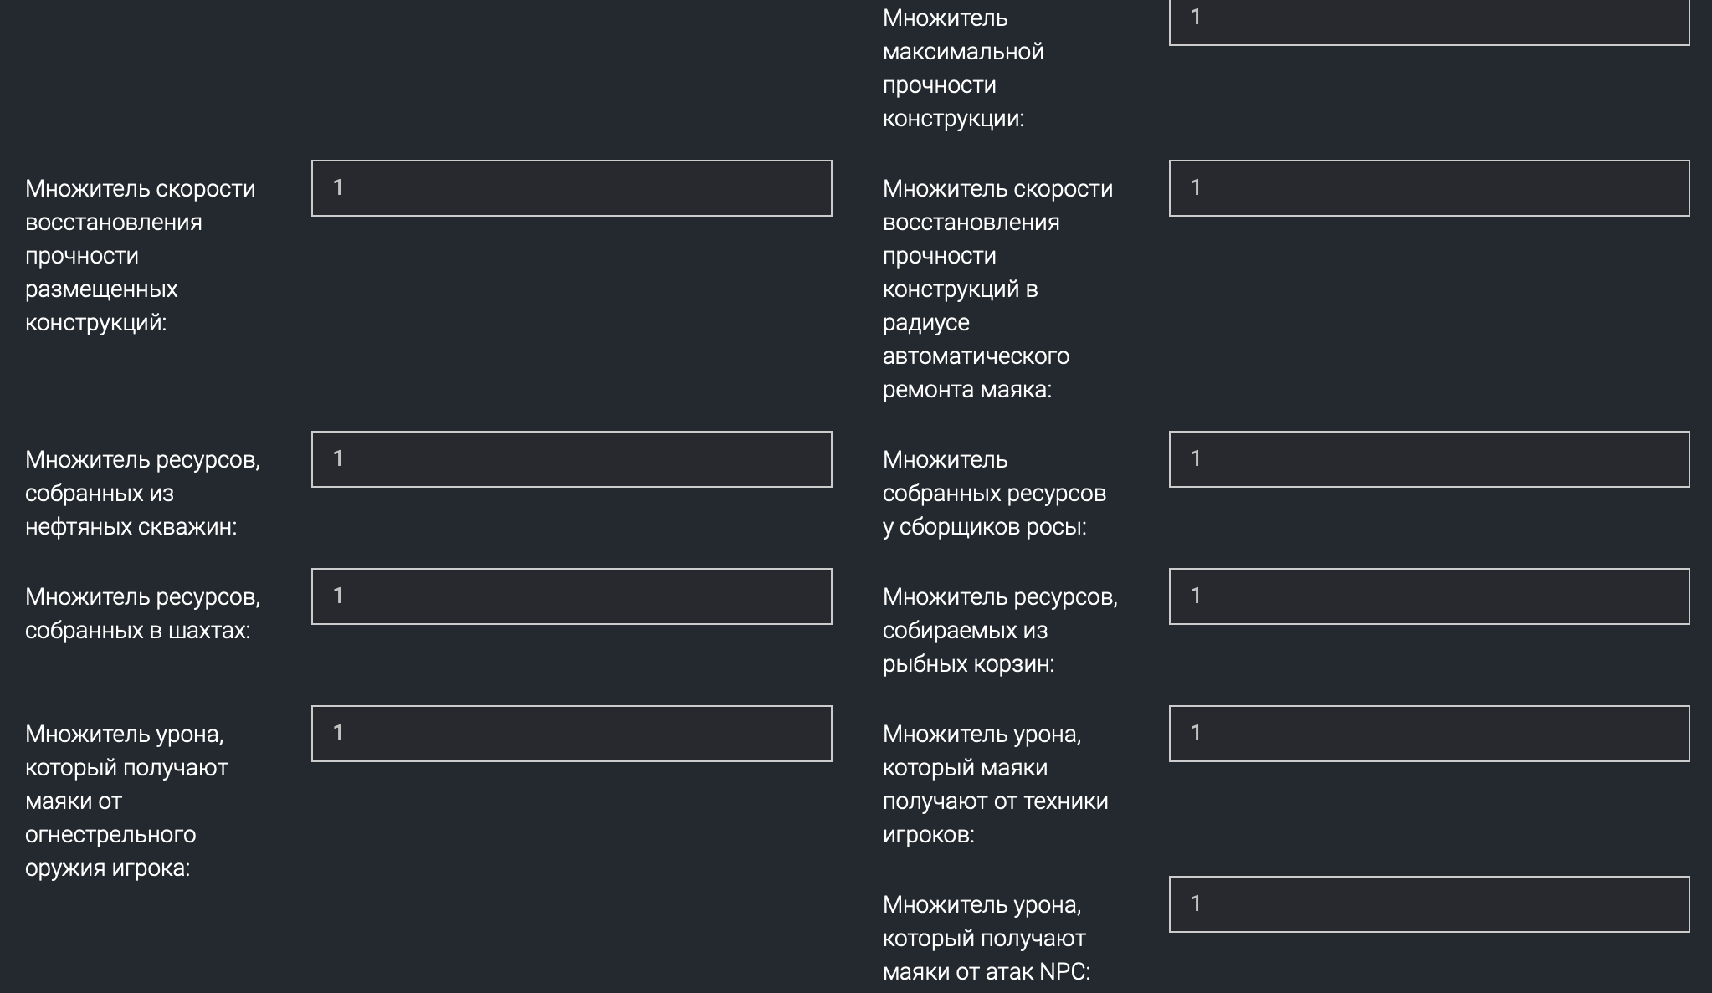Screen dimensions: 1712x993
Task: Select the oil wells resource multiplier field
Action: pos(572,459)
